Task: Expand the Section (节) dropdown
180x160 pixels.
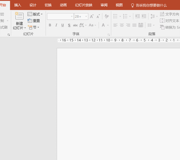Action: (34, 27)
